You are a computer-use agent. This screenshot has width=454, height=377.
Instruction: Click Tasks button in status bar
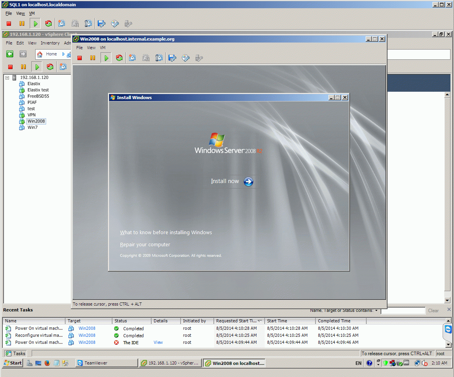click(x=16, y=354)
